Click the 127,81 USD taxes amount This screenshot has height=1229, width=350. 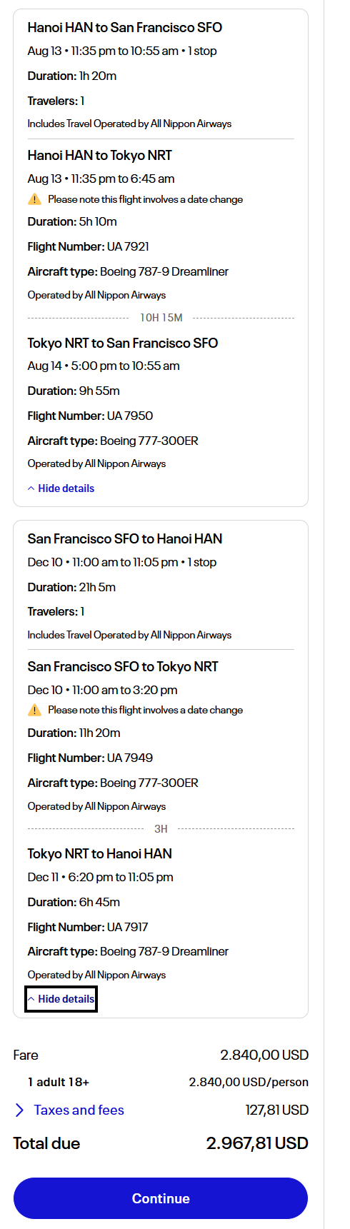(x=277, y=1110)
